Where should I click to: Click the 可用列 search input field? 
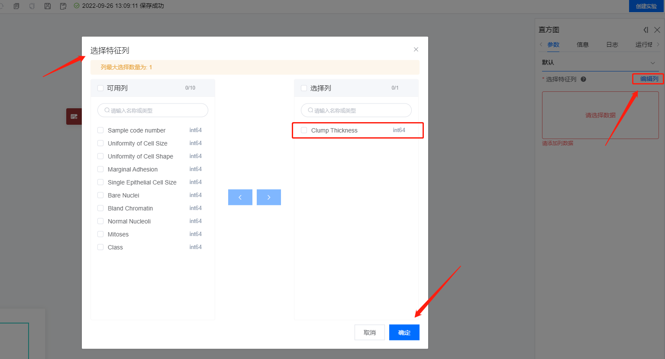pos(153,110)
